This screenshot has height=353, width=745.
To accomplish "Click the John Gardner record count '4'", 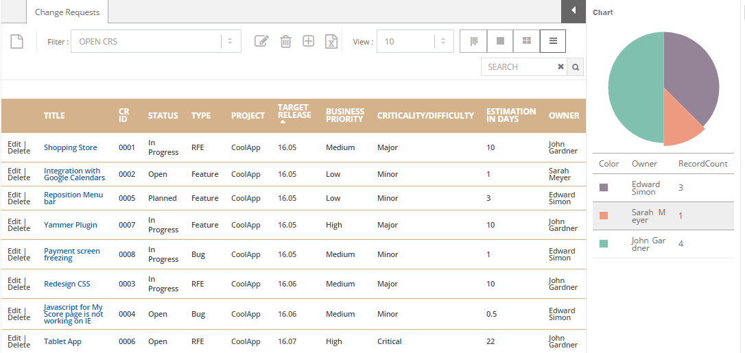I will pos(681,244).
